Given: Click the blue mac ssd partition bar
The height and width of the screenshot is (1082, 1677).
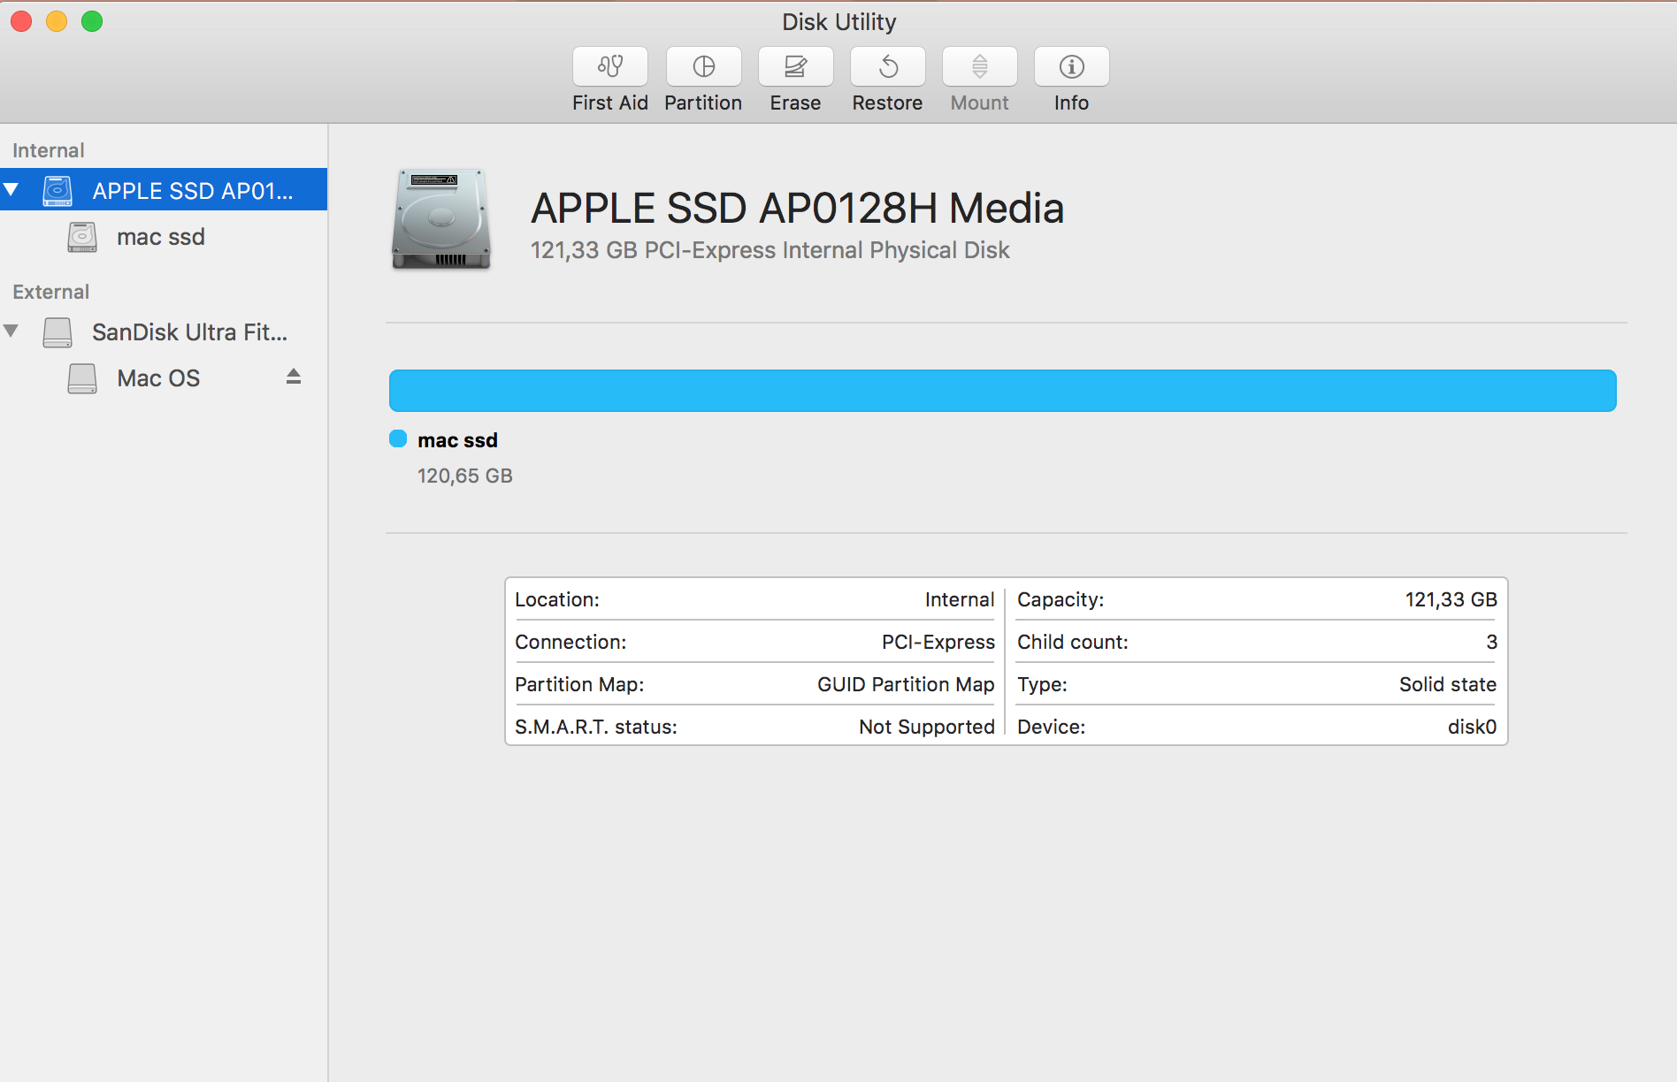Looking at the screenshot, I should point(1002,391).
